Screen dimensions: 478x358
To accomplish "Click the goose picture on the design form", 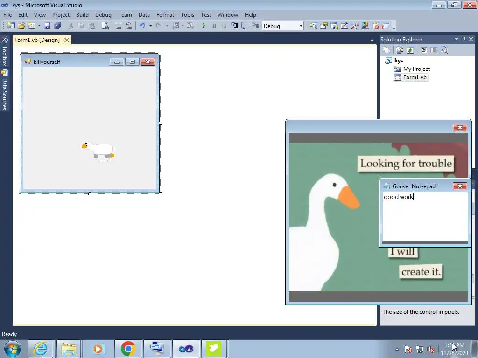I will [x=98, y=151].
